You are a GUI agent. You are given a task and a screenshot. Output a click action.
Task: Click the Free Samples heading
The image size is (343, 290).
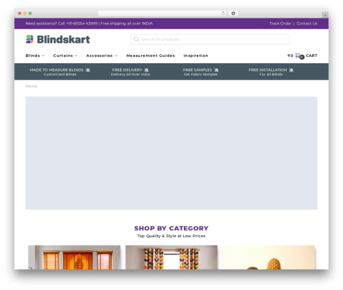(198, 70)
